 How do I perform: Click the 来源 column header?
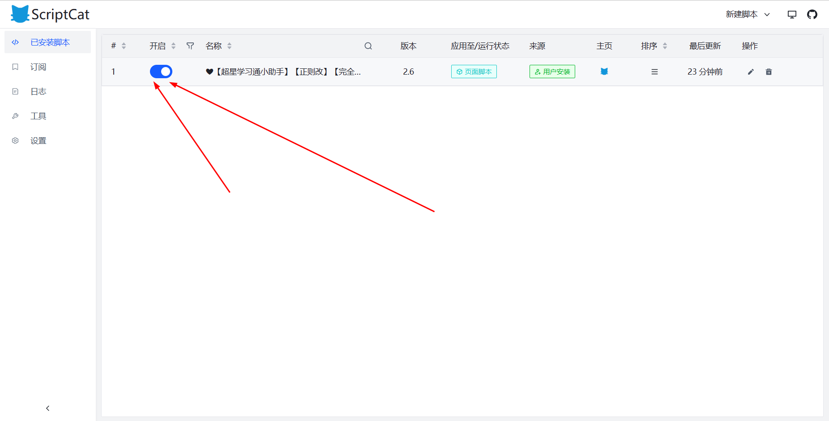537,46
